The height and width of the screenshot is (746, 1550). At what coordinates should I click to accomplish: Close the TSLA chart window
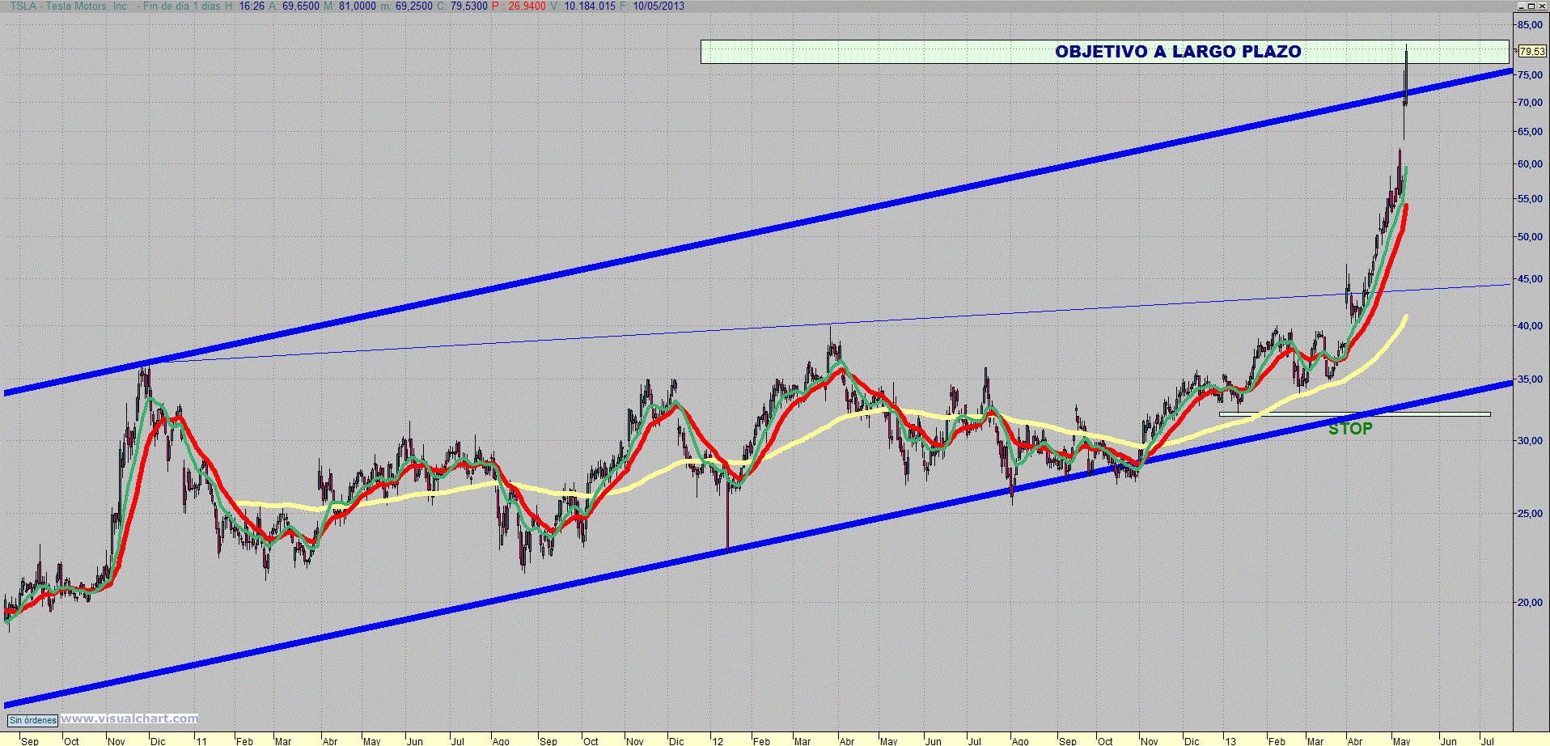1542,6
